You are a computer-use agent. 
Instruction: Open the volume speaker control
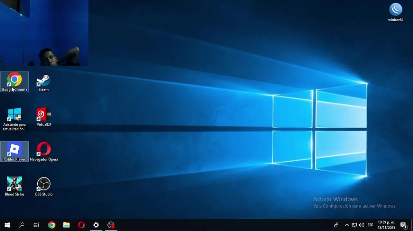(362, 225)
